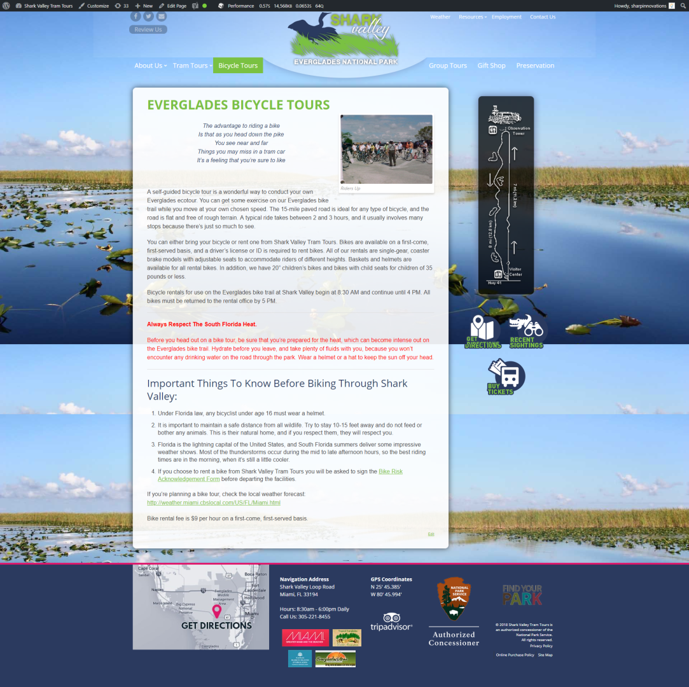Open the Miami weather forecast URL
Screen dimensions: 689x687
pyautogui.click(x=214, y=503)
